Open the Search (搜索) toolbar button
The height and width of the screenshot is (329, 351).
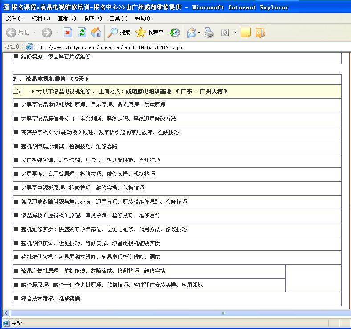pos(119,32)
